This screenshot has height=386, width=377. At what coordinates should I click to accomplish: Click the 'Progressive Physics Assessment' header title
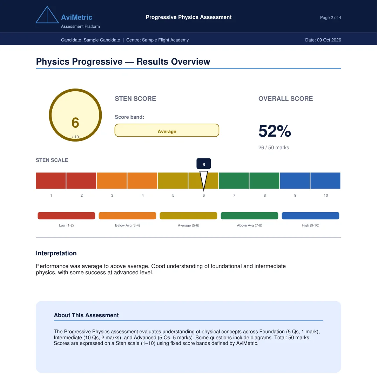(189, 17)
